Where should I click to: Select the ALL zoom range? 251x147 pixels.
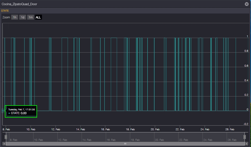pos(38,17)
